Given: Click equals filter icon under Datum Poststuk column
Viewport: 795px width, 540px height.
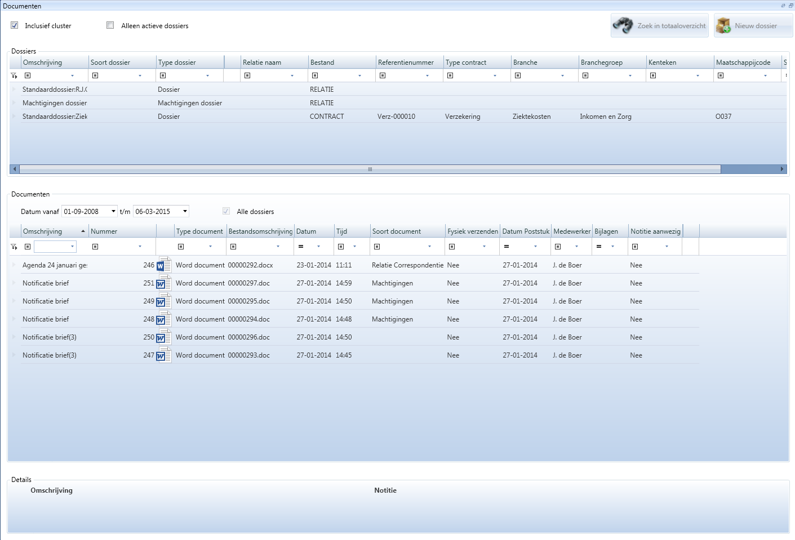Looking at the screenshot, I should point(507,247).
